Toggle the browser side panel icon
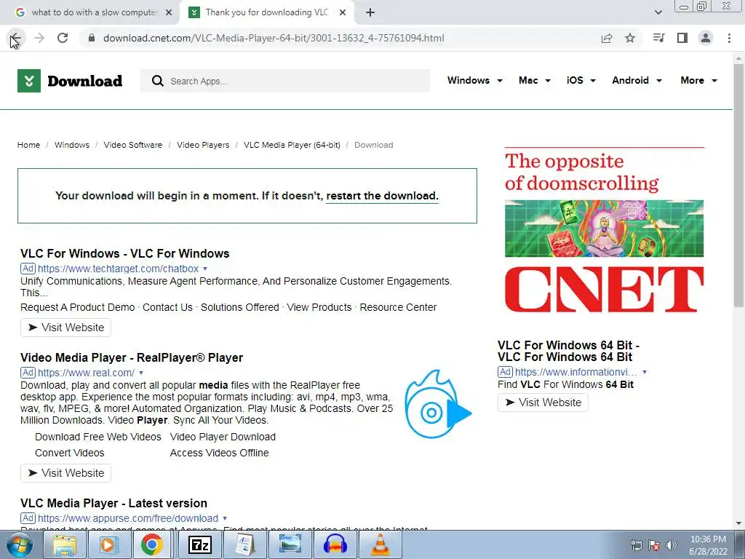Image resolution: width=745 pixels, height=559 pixels. (x=682, y=38)
